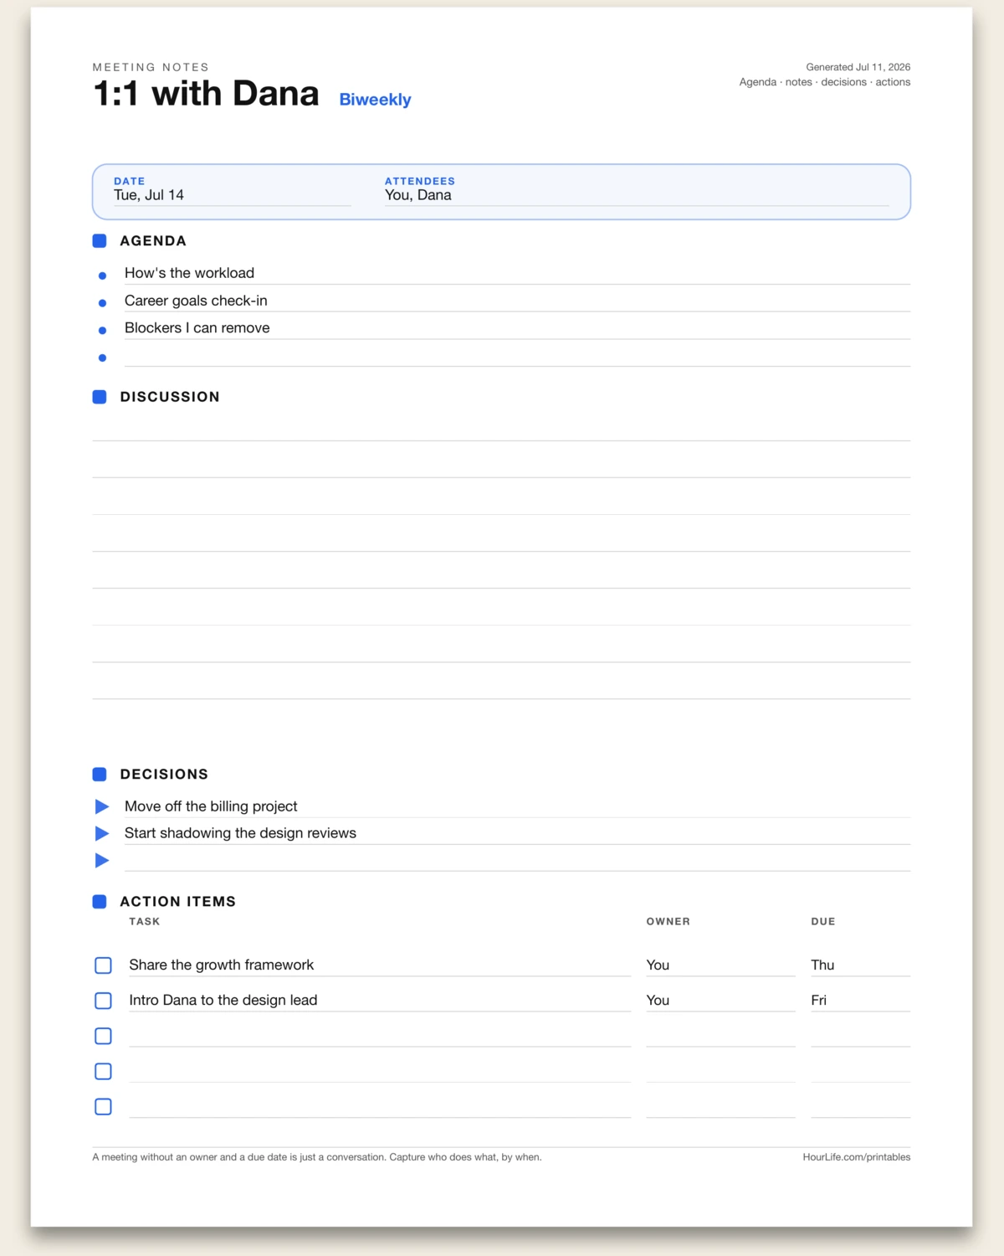The width and height of the screenshot is (1004, 1256).
Task: Click the Attendees field 'You, Dana'
Action: coord(637,195)
